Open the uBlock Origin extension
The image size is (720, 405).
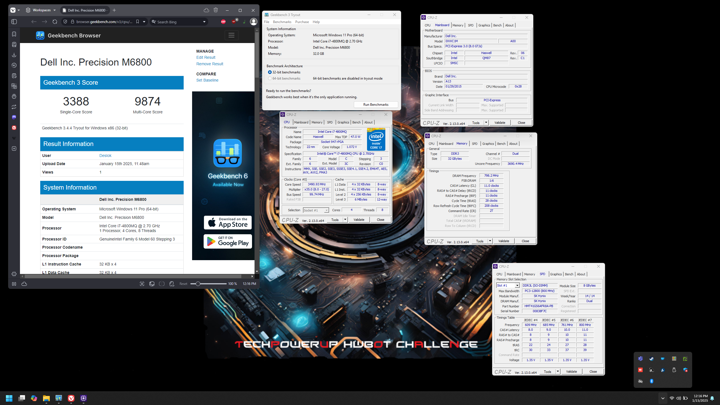[x=234, y=22]
